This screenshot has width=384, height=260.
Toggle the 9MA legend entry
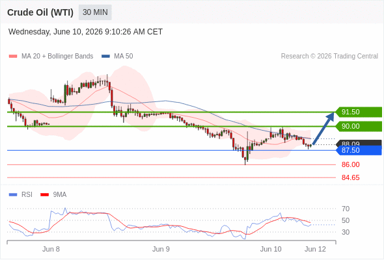[x=53, y=195]
